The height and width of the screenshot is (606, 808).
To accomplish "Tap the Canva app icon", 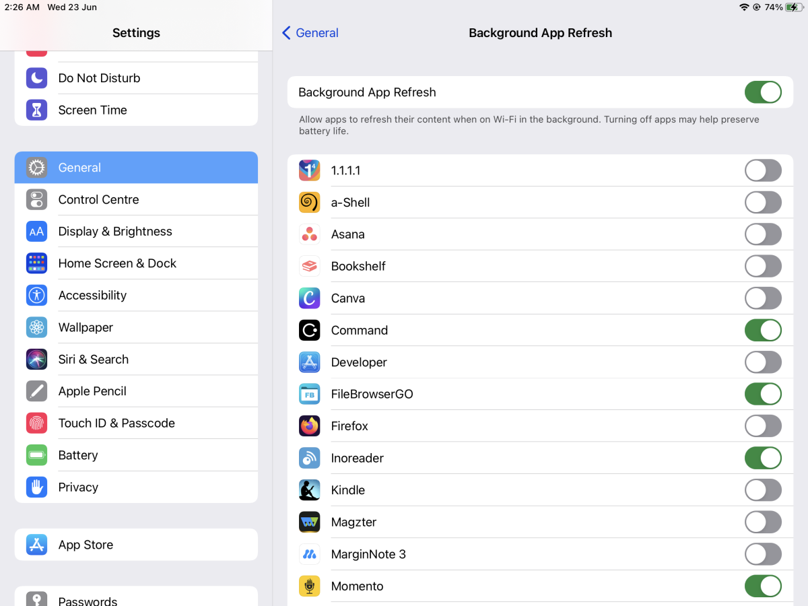I will click(x=310, y=298).
